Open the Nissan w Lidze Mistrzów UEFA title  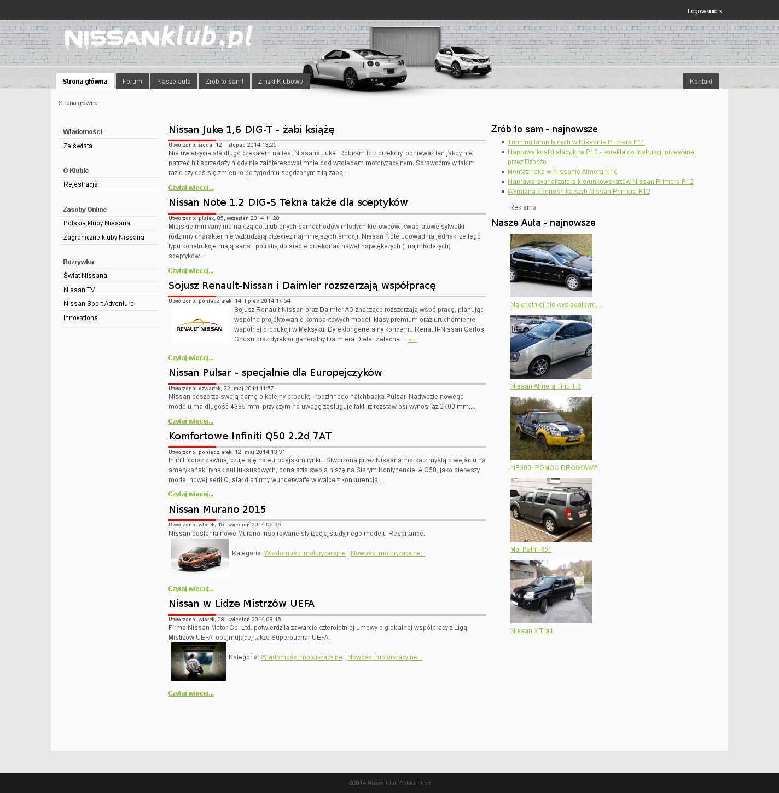tap(241, 604)
